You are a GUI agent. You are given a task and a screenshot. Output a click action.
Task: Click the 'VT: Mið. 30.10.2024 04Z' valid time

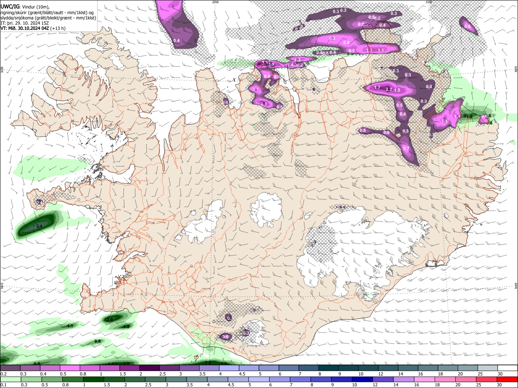click(x=25, y=28)
